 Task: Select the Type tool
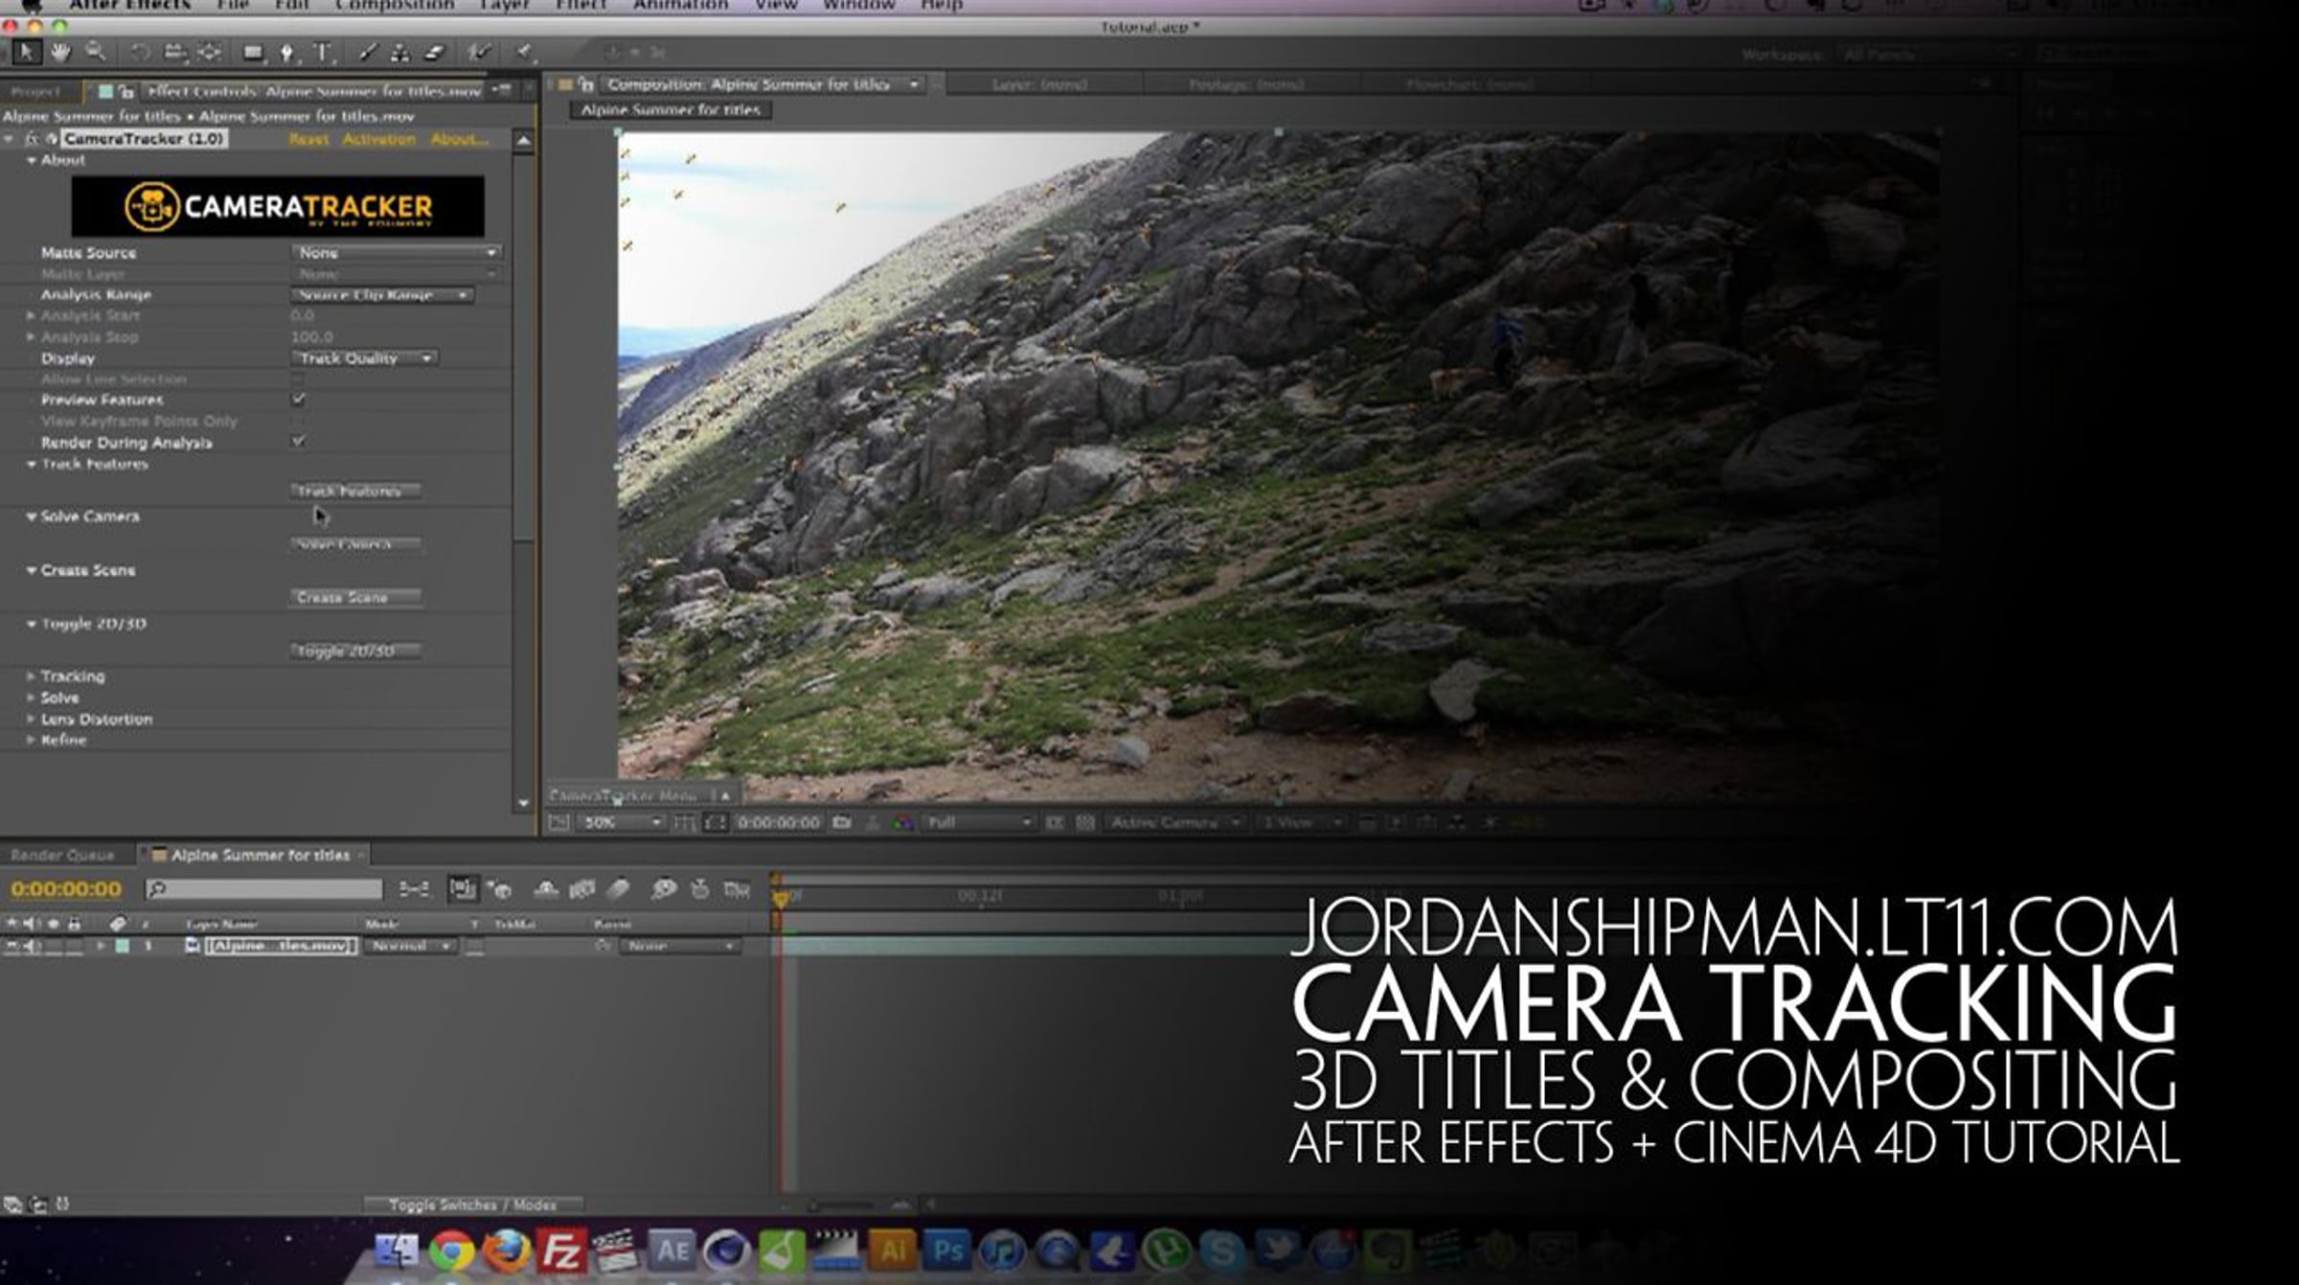coord(323,53)
